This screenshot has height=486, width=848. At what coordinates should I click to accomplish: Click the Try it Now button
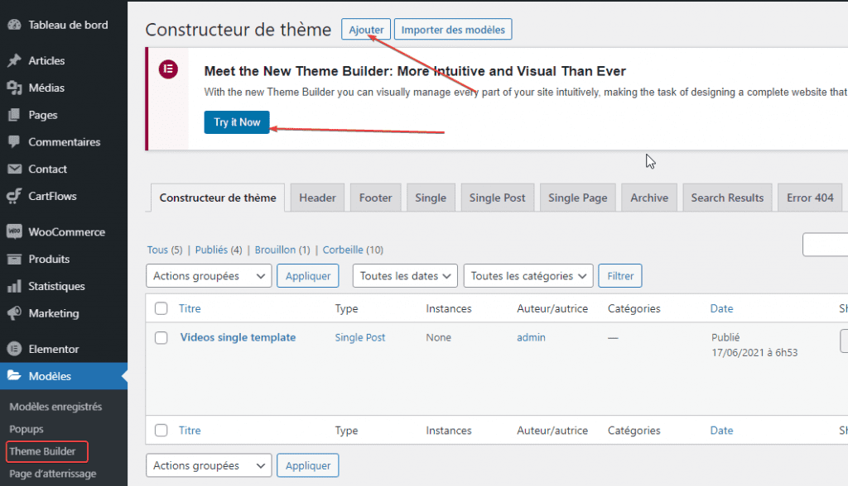tap(237, 121)
